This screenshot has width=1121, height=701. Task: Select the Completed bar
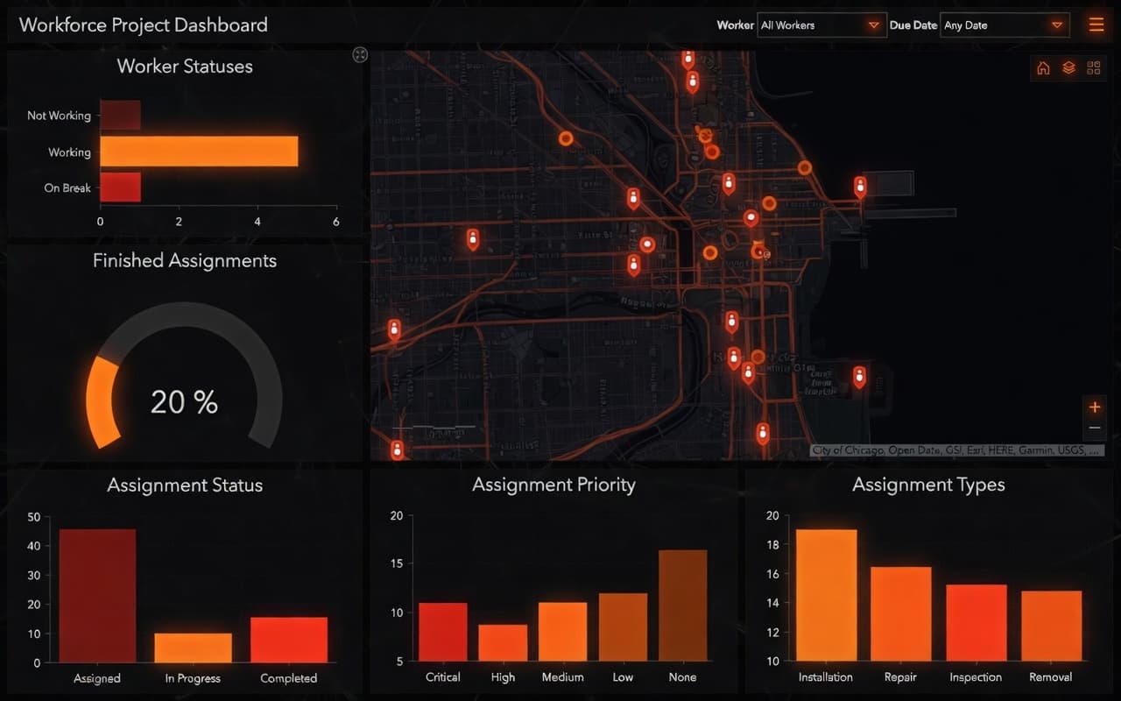(289, 640)
